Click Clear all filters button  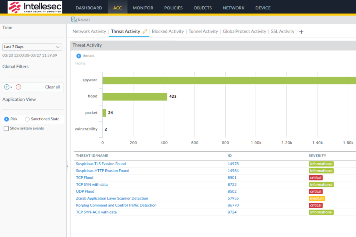[52, 87]
